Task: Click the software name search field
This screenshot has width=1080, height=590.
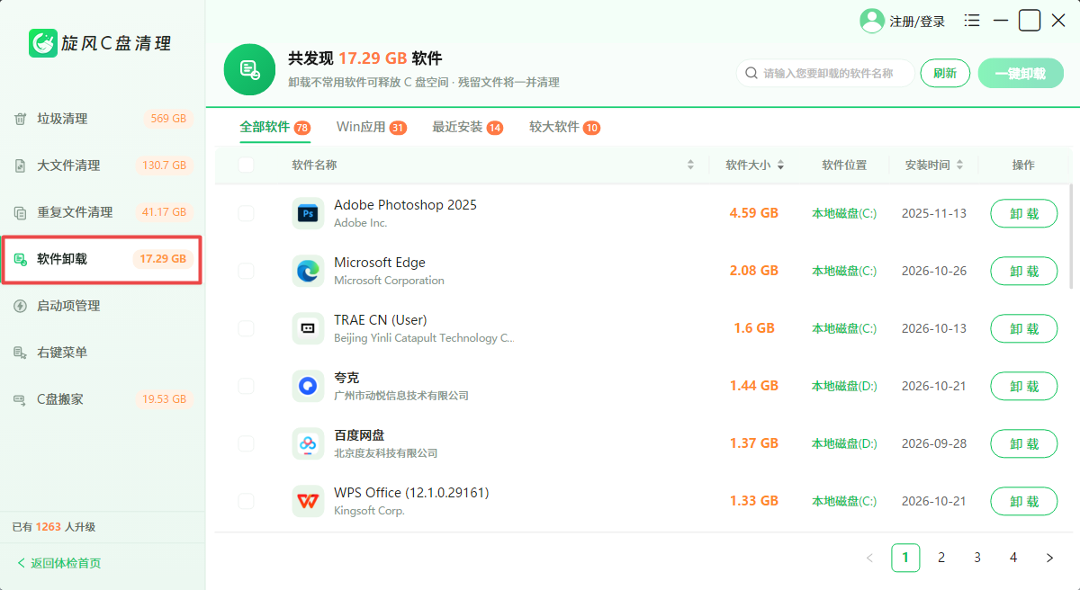Action: tap(825, 73)
